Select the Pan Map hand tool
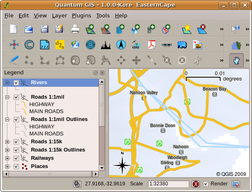Screen dimensions: 252x192 [x=236, y=60]
